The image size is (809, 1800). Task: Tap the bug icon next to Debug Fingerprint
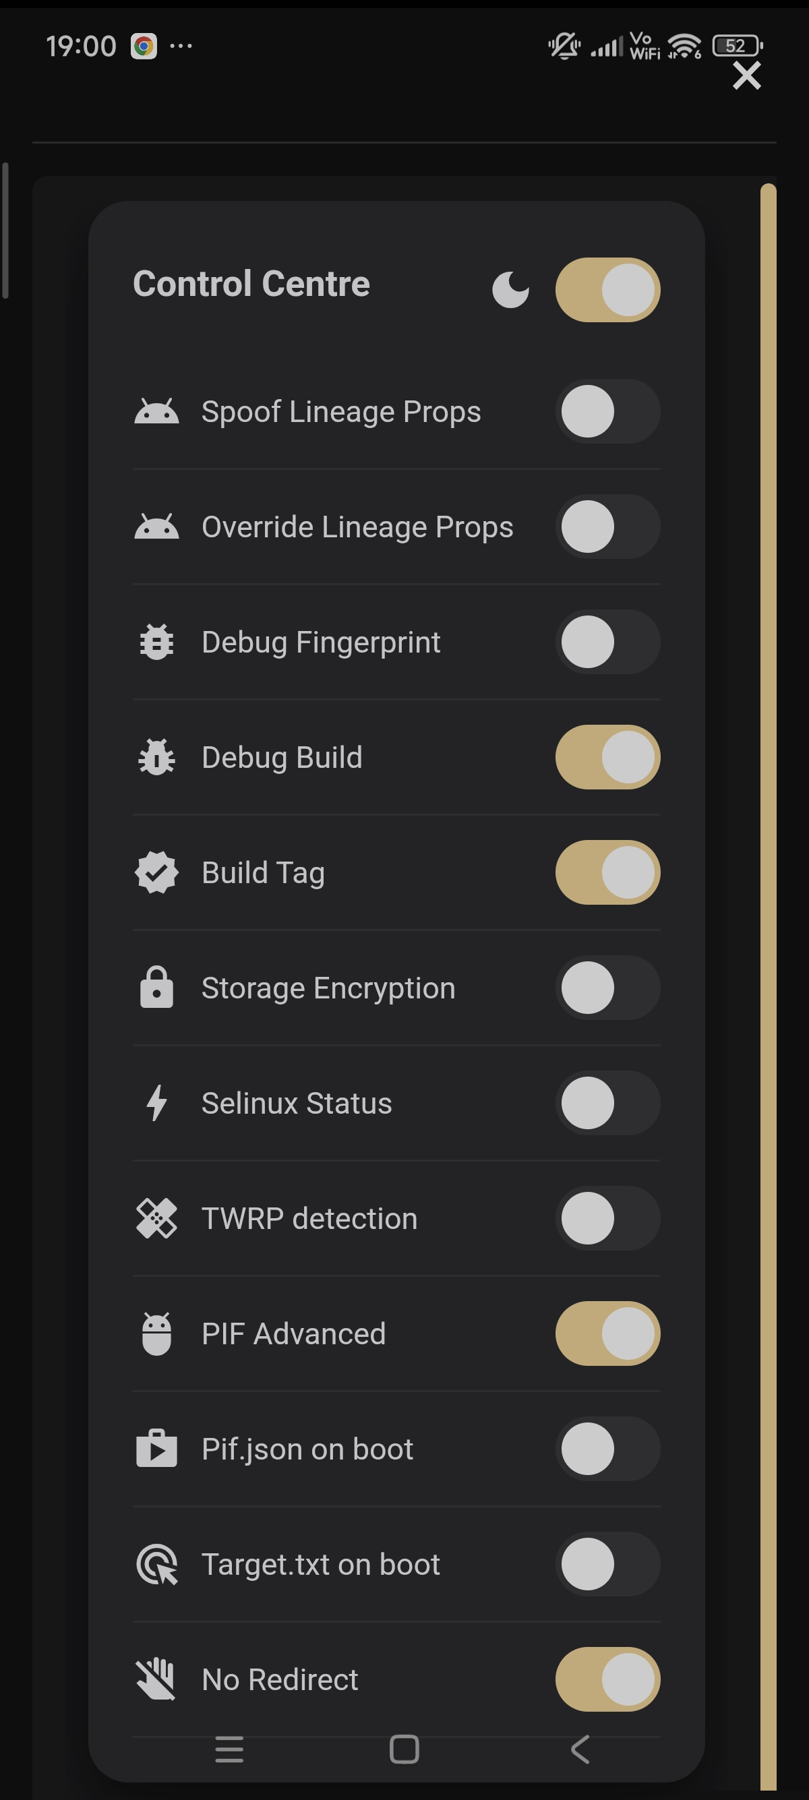(x=156, y=642)
